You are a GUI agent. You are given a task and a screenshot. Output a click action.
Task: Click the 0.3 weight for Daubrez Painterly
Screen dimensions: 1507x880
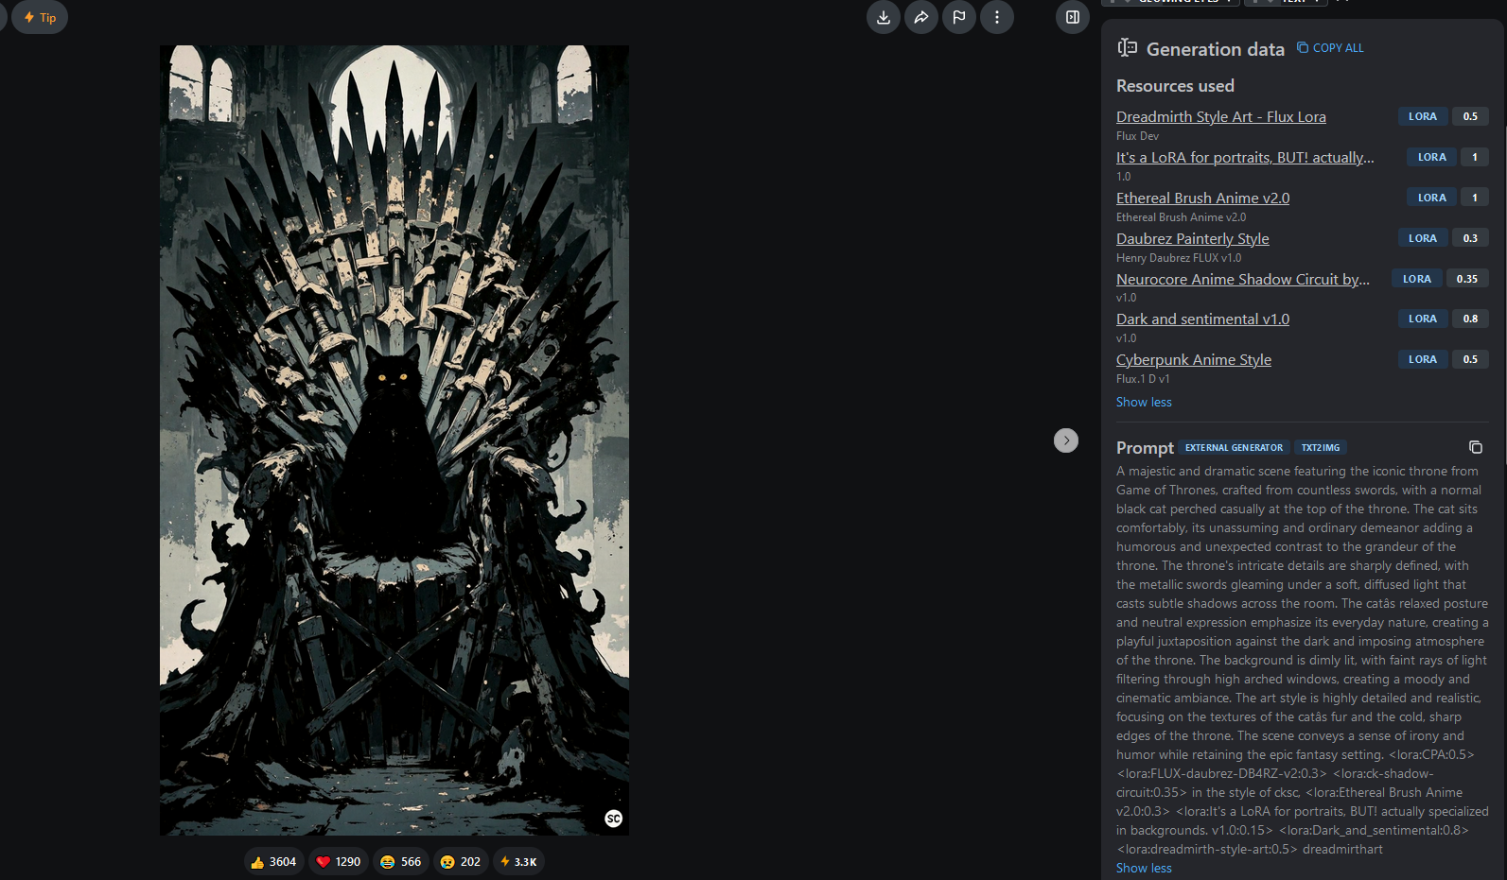(x=1470, y=238)
